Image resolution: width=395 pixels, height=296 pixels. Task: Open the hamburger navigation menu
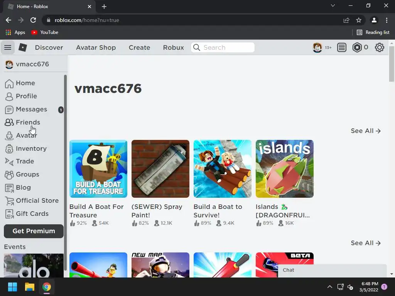pos(8,47)
